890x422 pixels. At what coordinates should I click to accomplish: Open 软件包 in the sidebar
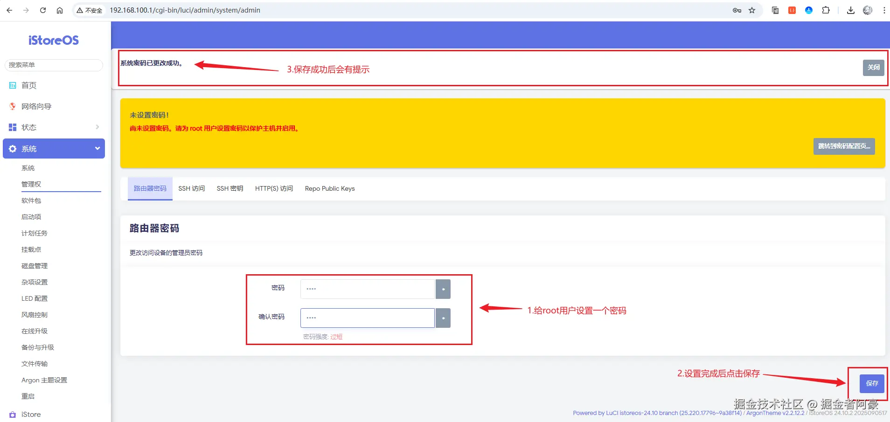point(31,201)
